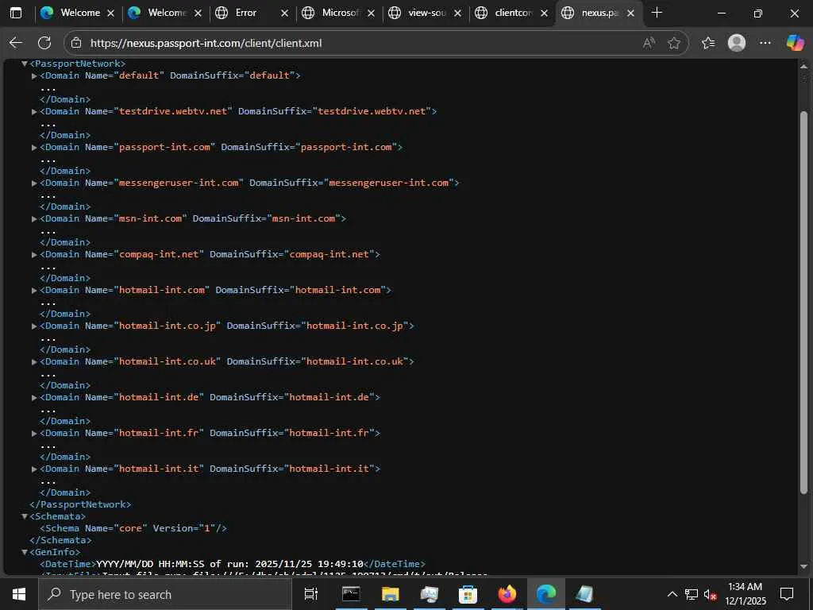Close the view-source tab
This screenshot has width=813, height=610.
pos(458,14)
